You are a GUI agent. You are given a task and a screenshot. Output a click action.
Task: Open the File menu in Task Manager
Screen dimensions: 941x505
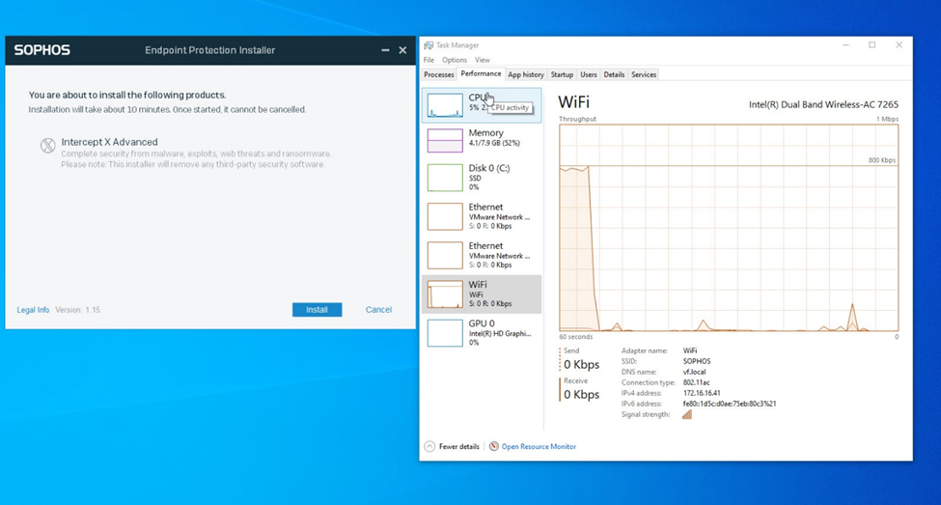(x=429, y=60)
